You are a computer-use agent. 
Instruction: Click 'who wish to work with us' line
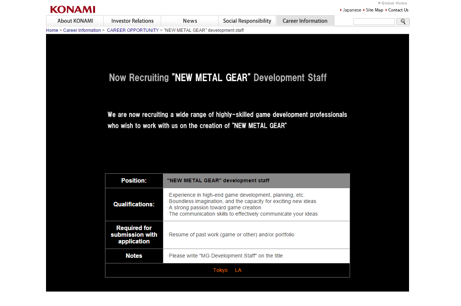[x=197, y=126]
